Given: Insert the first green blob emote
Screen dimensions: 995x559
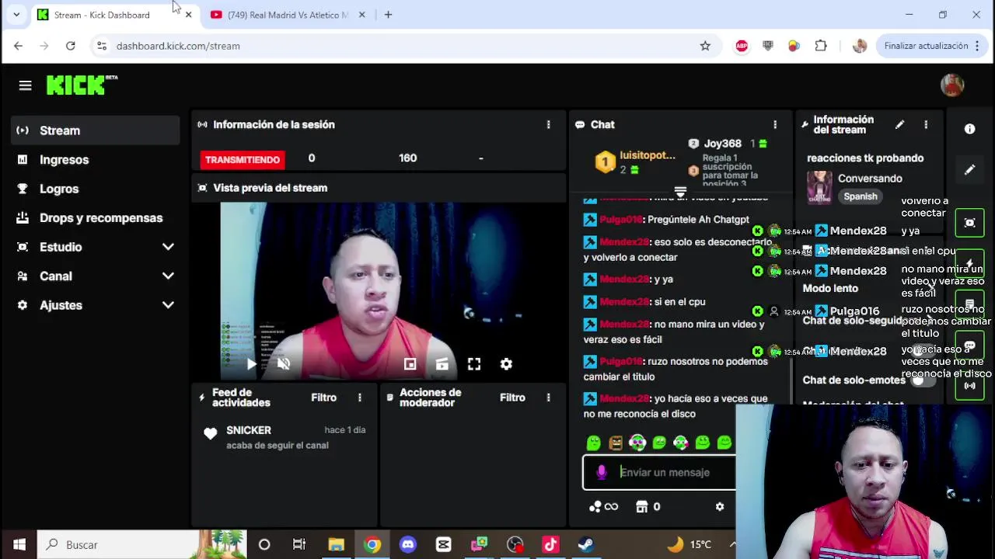Looking at the screenshot, I should click(x=594, y=443).
